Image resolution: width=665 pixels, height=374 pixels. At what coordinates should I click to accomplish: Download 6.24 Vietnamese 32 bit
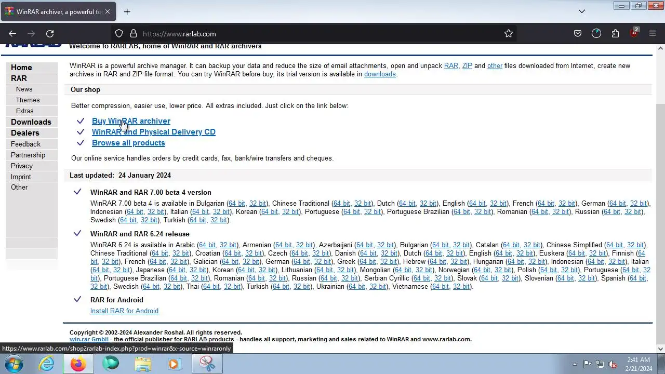point(461,287)
